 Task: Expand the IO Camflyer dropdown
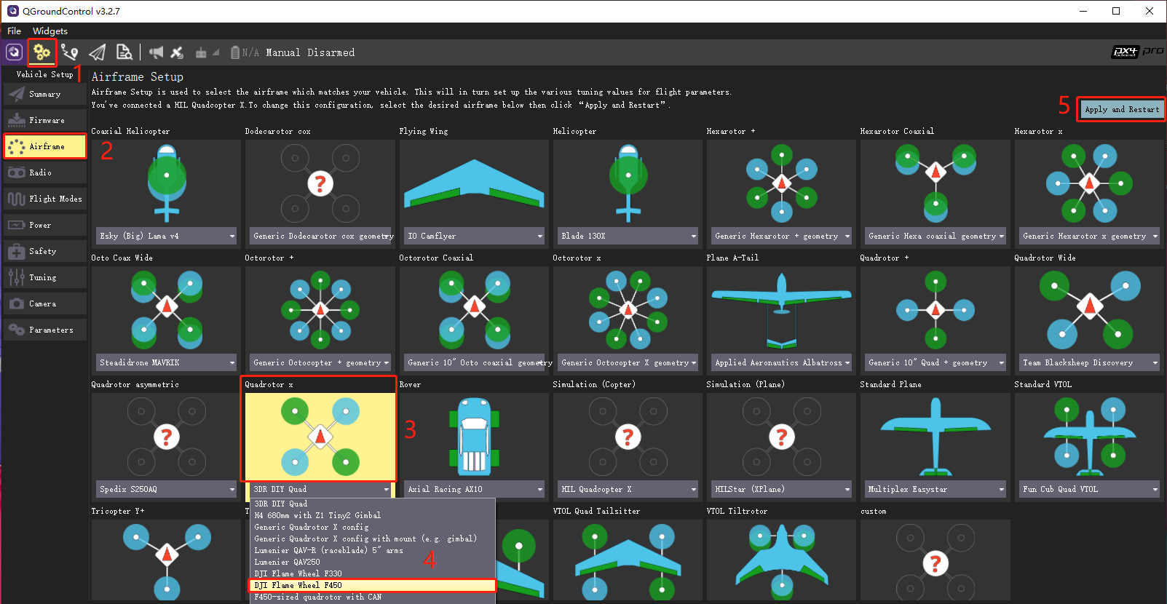coord(475,236)
